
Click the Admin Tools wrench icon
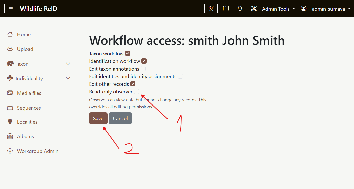[x=254, y=9]
